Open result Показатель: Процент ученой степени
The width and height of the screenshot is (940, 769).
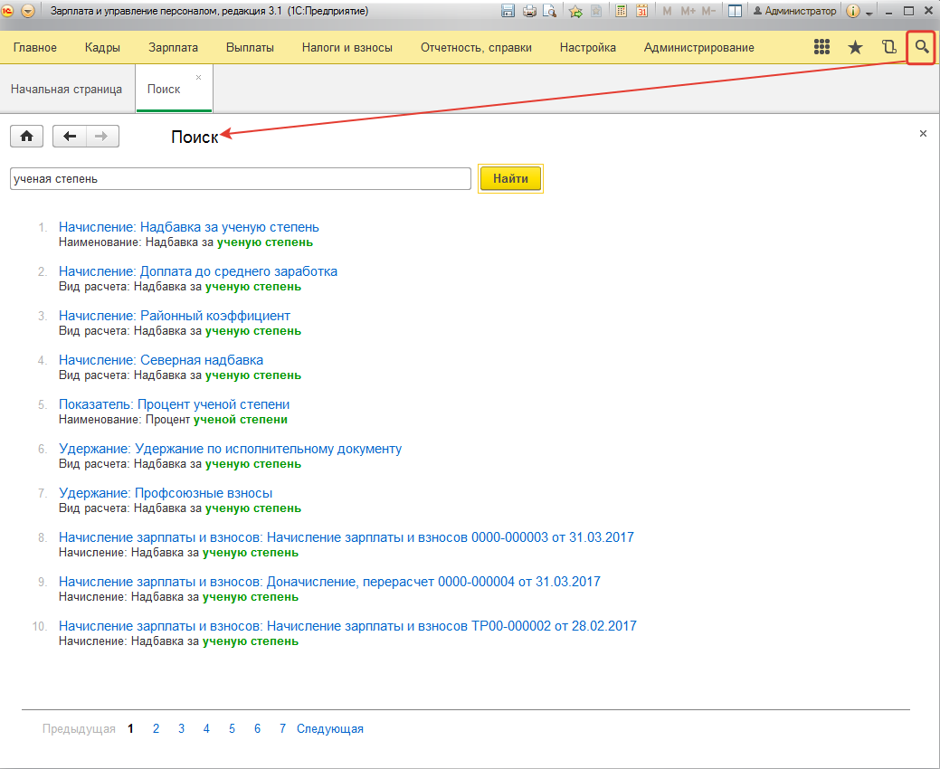click(174, 404)
